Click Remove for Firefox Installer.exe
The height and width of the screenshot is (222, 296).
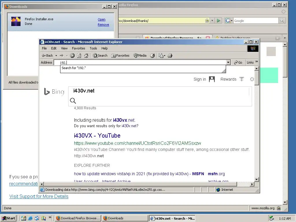click(103, 25)
